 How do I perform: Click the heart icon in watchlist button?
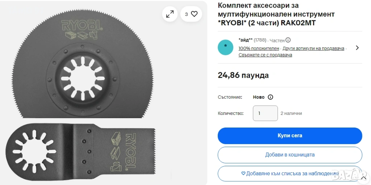point(243,174)
